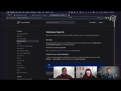Click the browser back arrow

8,18
